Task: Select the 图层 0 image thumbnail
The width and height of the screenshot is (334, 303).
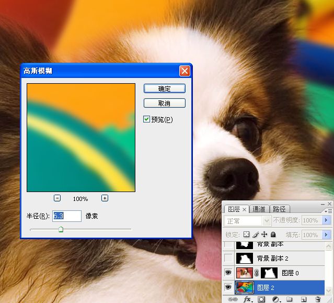Action: [x=245, y=273]
